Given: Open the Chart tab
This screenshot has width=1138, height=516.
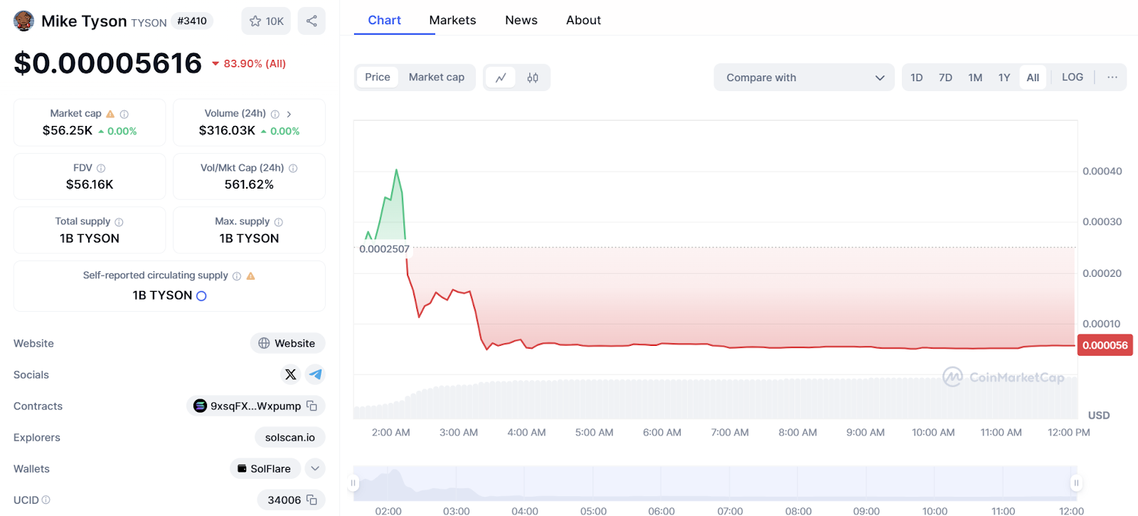Looking at the screenshot, I should [x=385, y=20].
